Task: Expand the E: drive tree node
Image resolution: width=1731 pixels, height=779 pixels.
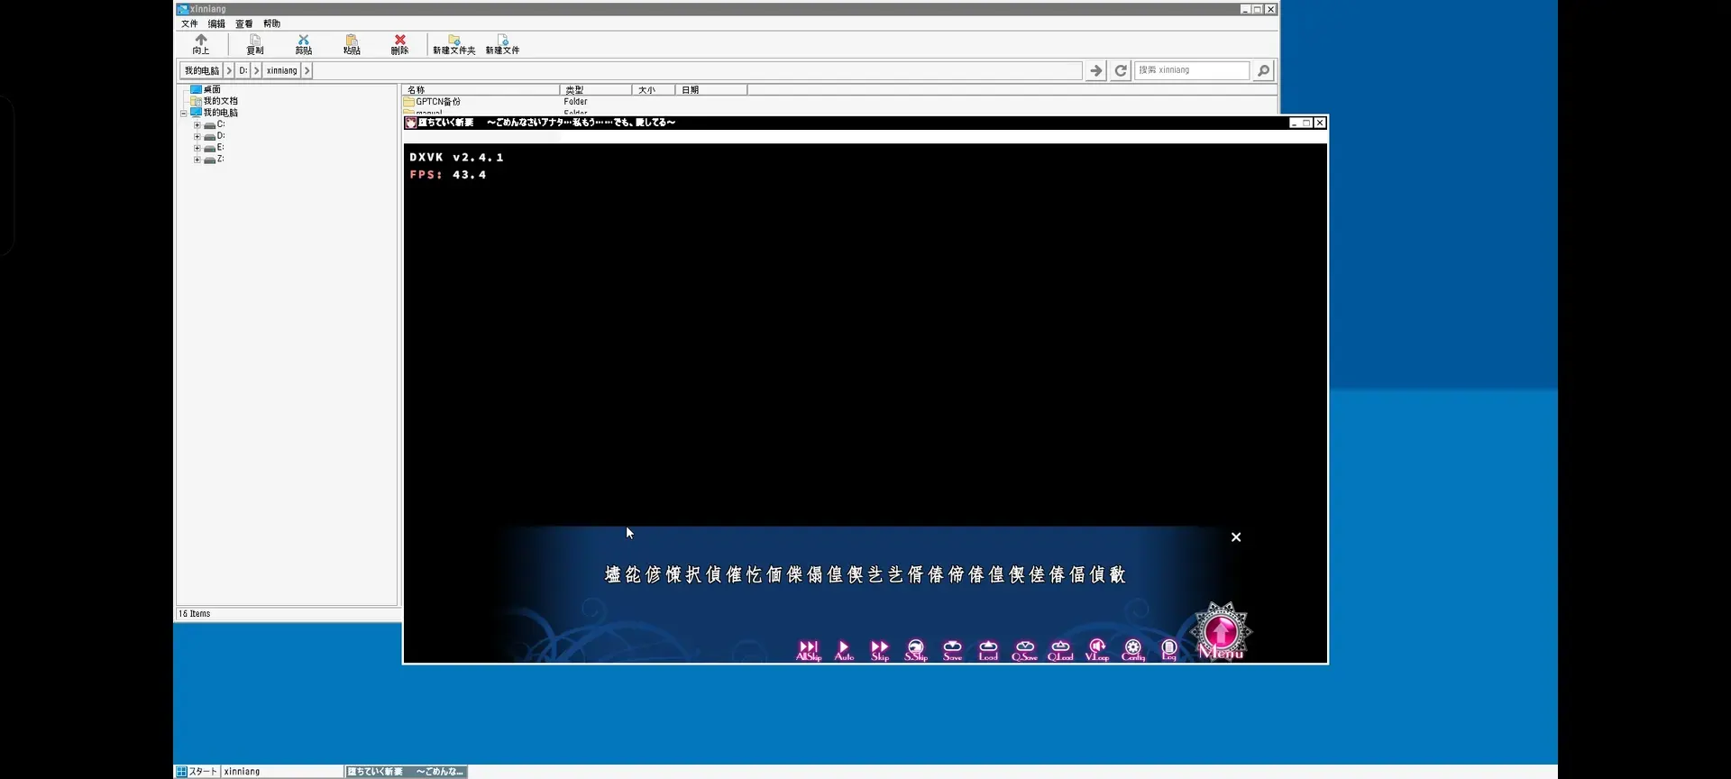Action: click(197, 148)
